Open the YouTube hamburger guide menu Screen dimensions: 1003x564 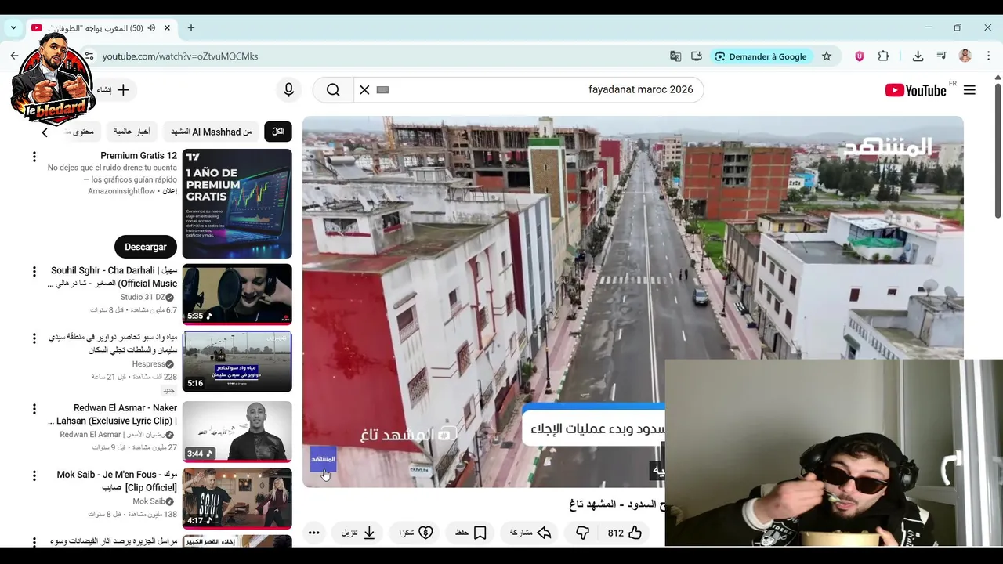969,90
